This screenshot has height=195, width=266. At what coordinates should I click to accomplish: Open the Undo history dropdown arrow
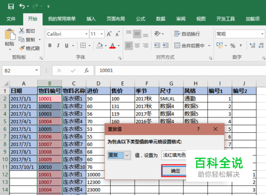[x=28, y=6]
